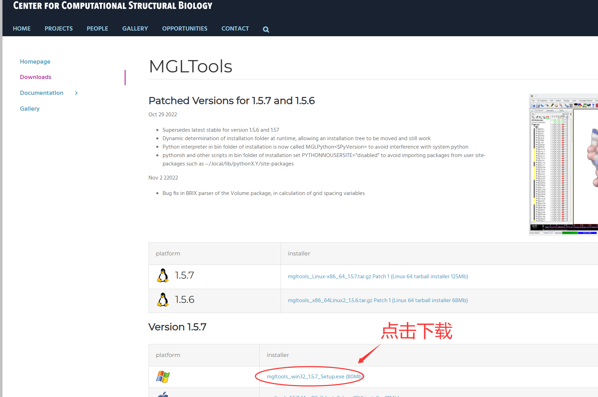Expand the Documentation submenu chevron

pos(76,93)
